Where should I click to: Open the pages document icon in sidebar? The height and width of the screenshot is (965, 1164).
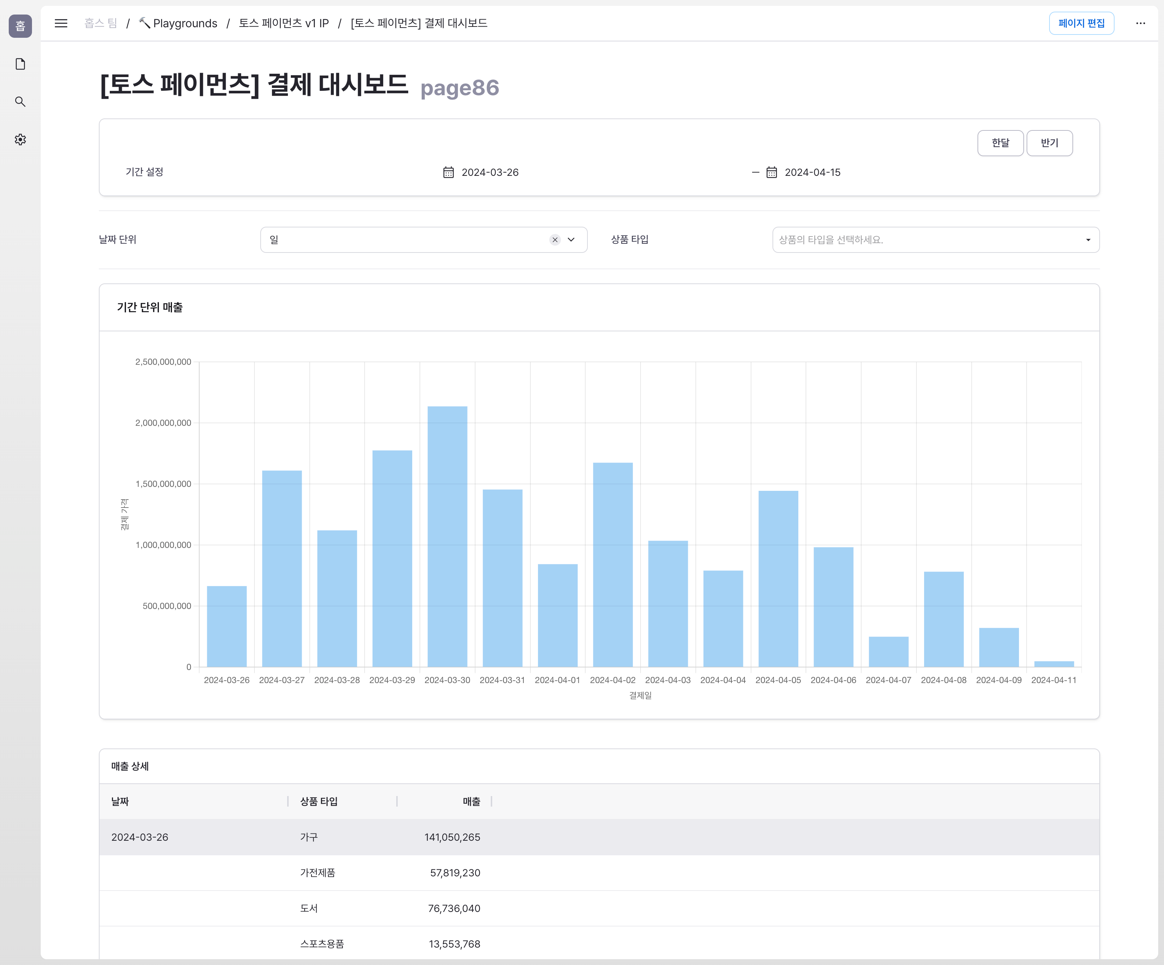coord(20,64)
